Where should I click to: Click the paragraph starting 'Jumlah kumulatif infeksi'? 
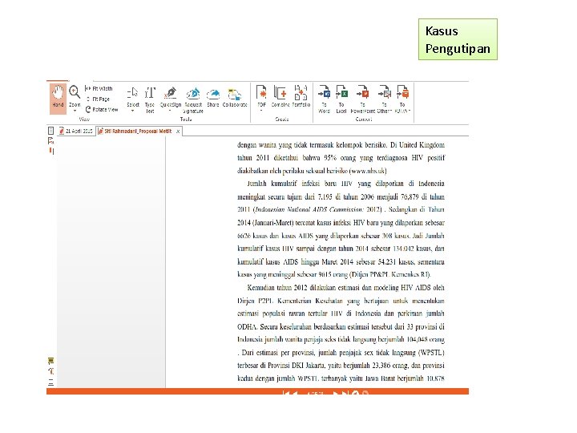[341, 229]
